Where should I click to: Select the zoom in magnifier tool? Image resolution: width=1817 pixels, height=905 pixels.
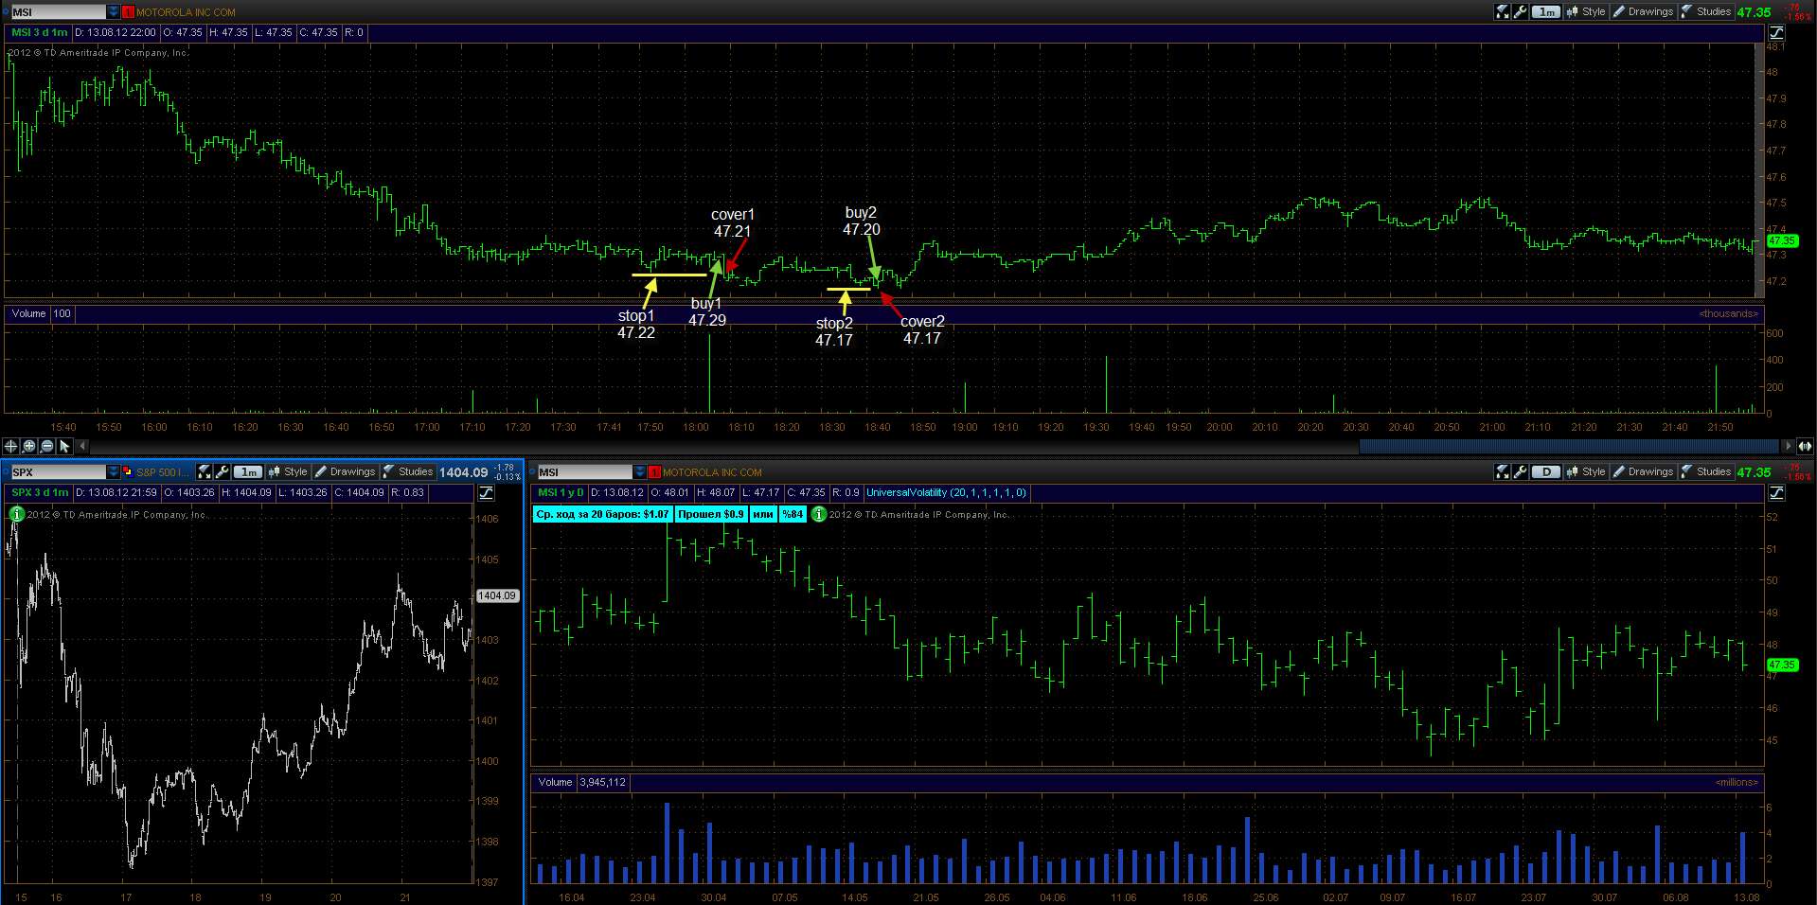coord(28,446)
